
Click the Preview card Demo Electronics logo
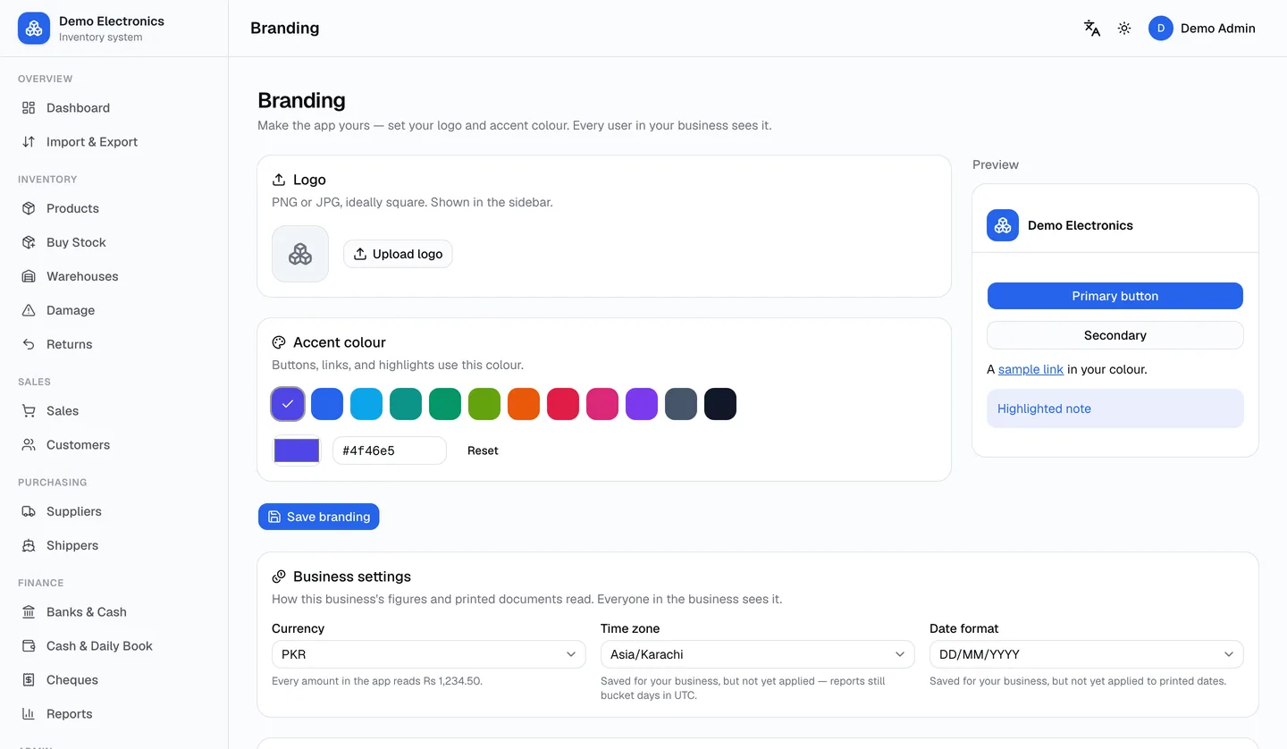(1003, 225)
